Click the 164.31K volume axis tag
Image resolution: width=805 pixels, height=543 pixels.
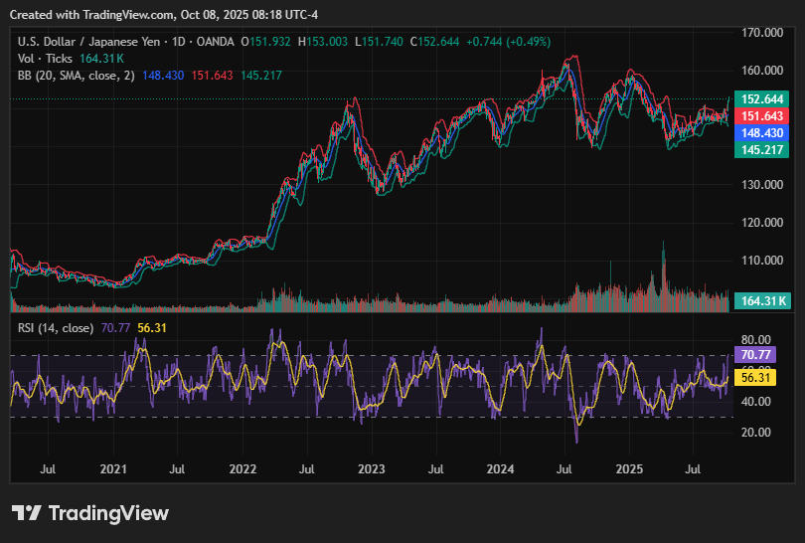(x=762, y=300)
